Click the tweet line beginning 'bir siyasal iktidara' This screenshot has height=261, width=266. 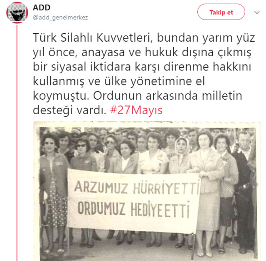pos(142,67)
